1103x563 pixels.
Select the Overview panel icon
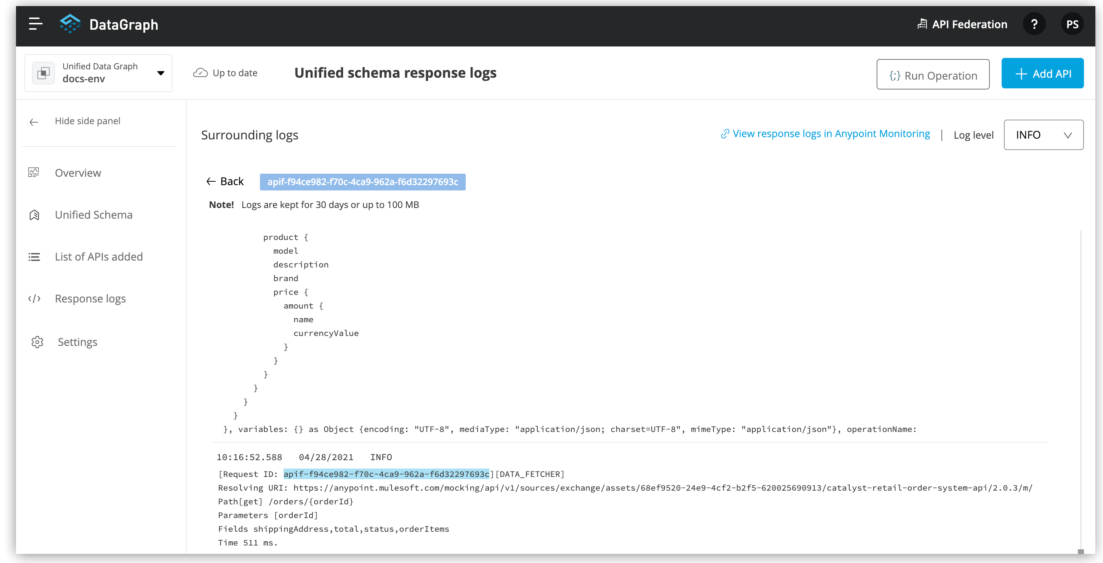coord(34,172)
